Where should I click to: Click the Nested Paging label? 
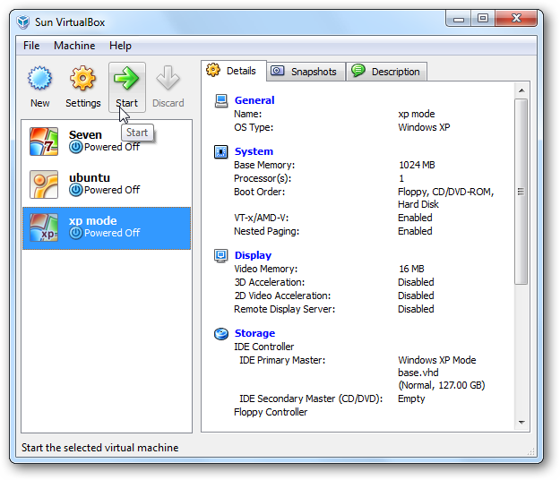pyautogui.click(x=266, y=231)
